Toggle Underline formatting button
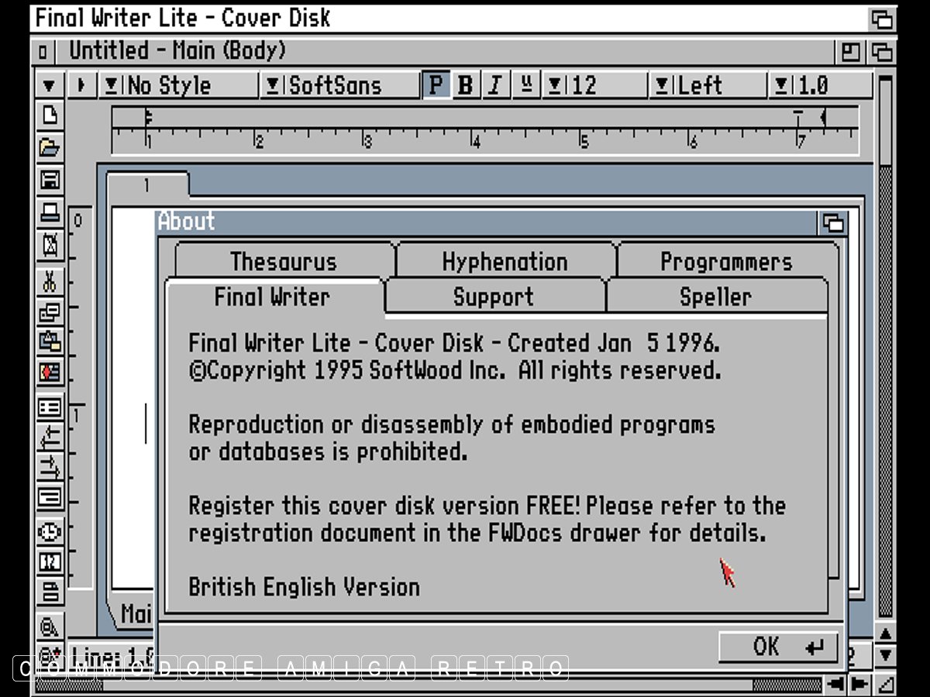This screenshot has width=930, height=697. pos(526,85)
